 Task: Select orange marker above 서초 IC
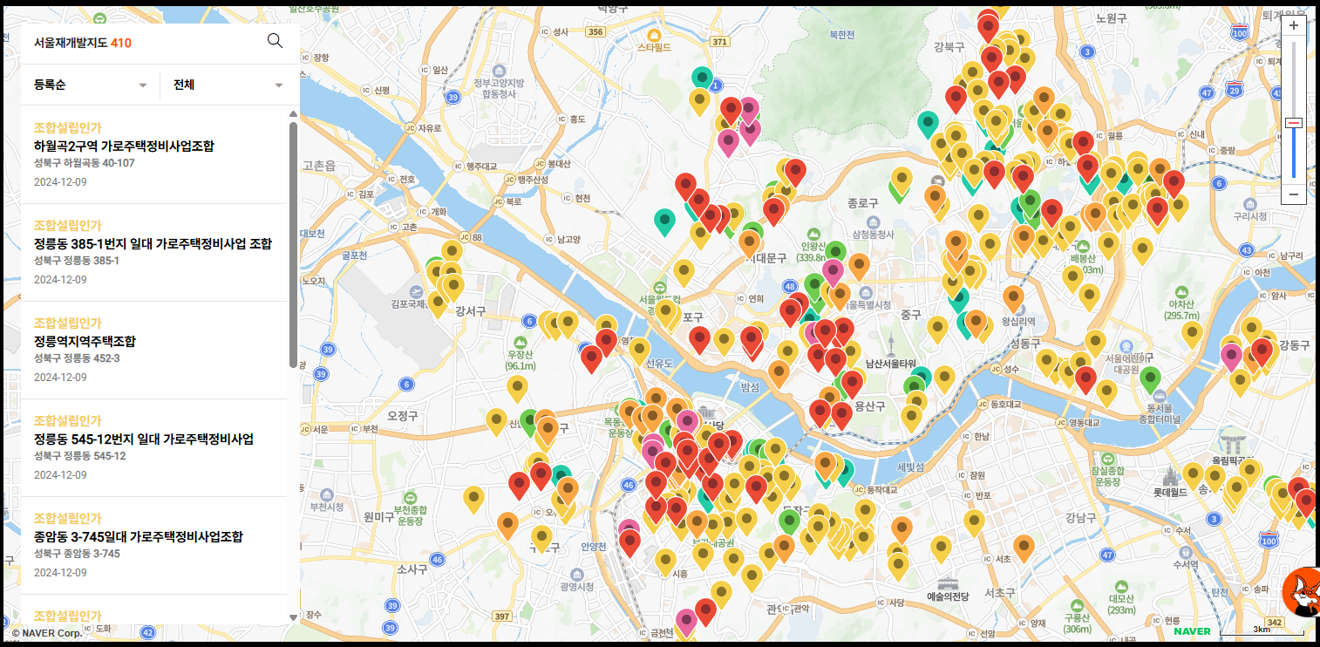pos(1024,548)
